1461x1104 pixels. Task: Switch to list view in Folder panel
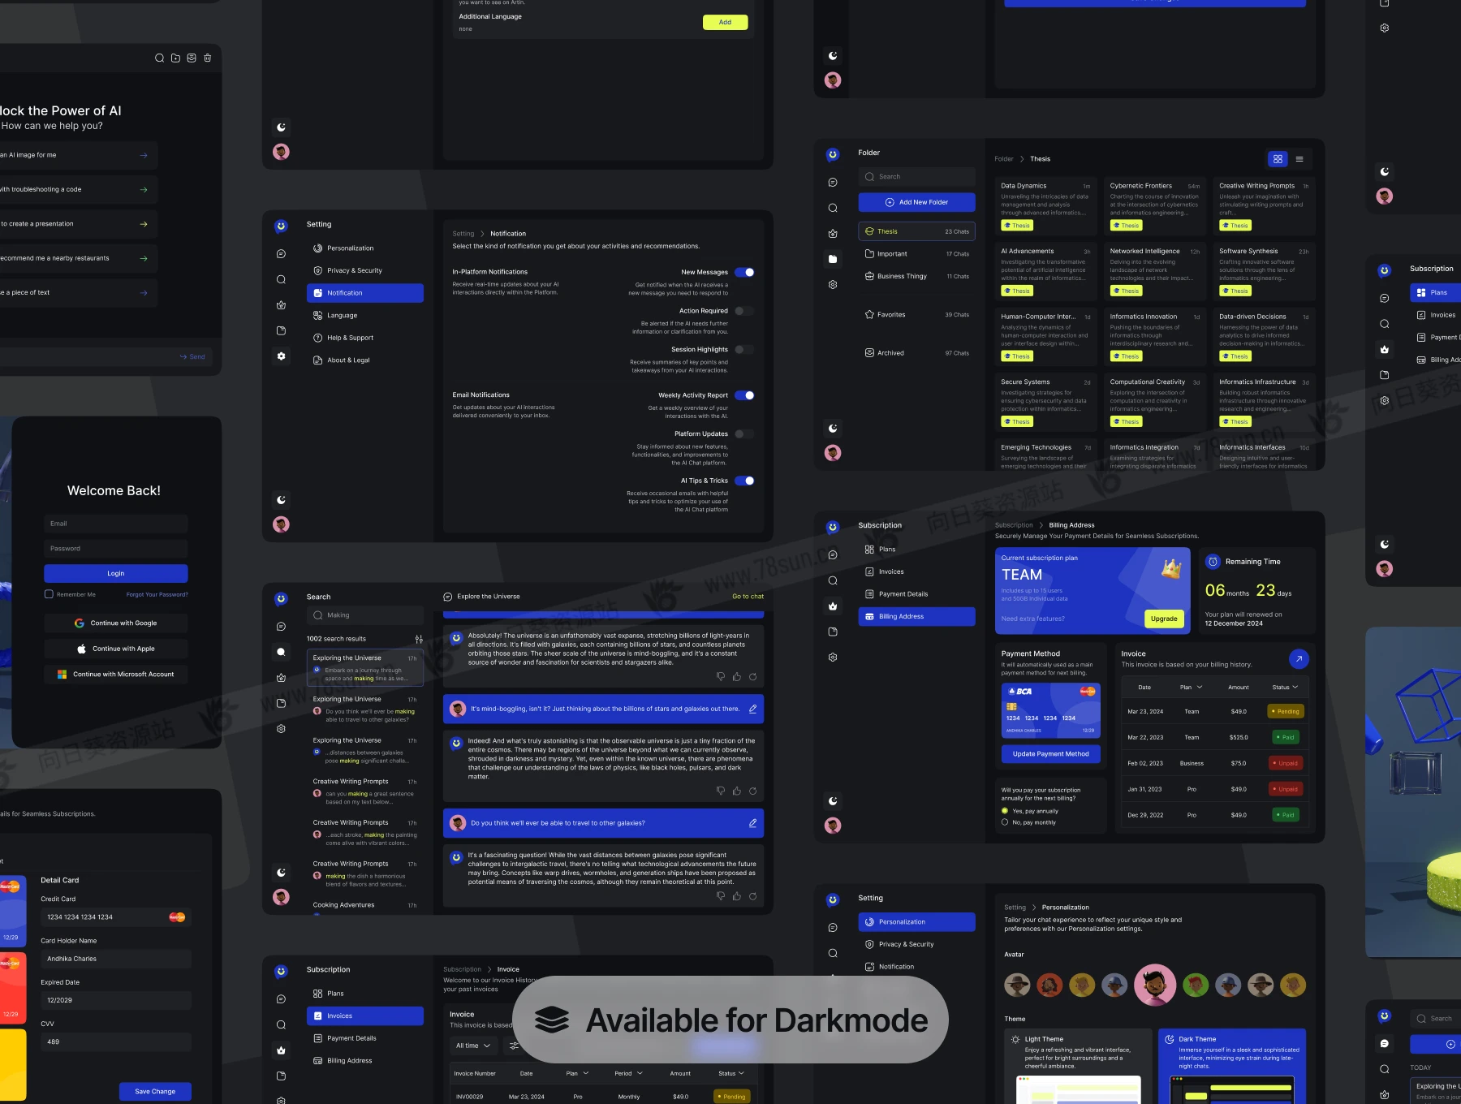(1299, 159)
